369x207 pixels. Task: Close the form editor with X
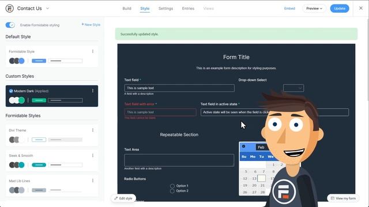point(361,8)
